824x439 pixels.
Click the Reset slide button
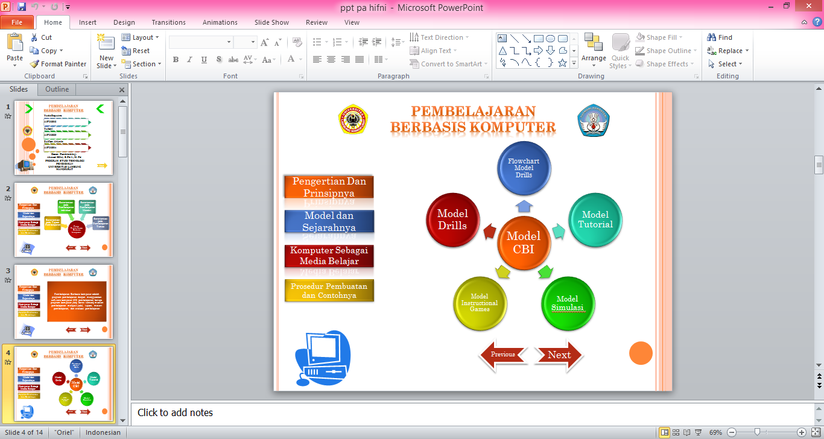tap(140, 50)
